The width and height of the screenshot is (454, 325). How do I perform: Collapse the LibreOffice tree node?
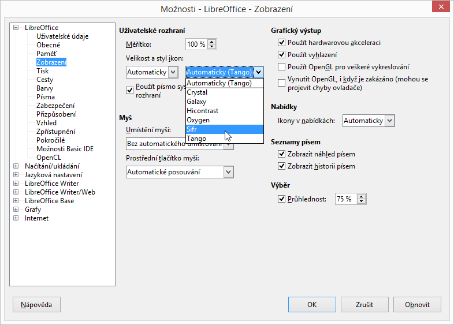click(16, 28)
